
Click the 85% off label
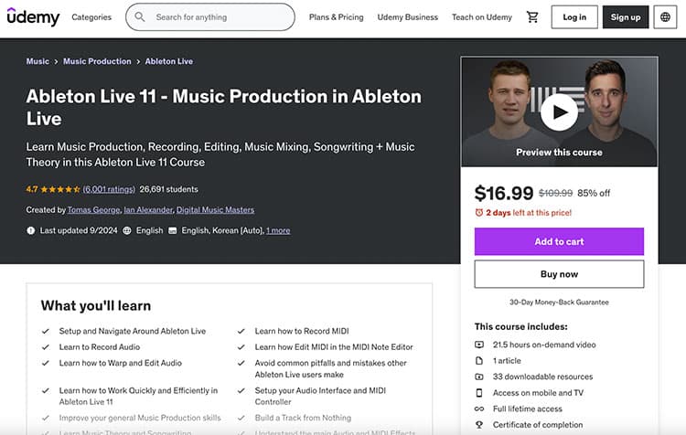pos(594,193)
